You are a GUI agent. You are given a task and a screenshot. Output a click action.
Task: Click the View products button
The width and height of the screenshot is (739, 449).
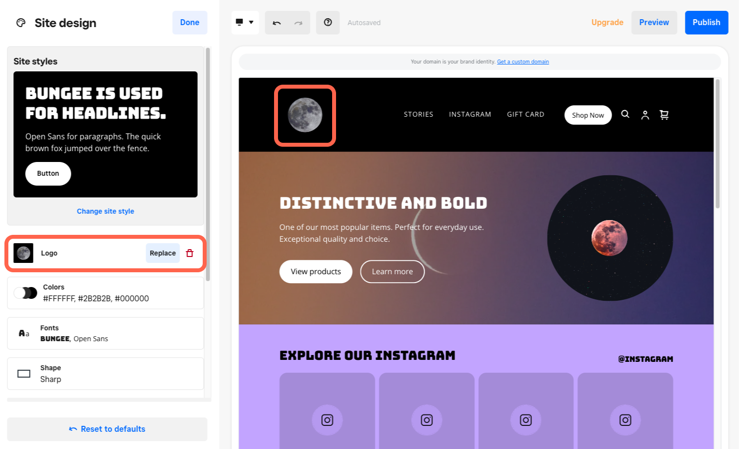316,272
